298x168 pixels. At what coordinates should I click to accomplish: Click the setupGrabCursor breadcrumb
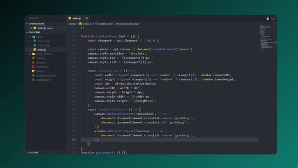pyautogui.click(x=129, y=24)
